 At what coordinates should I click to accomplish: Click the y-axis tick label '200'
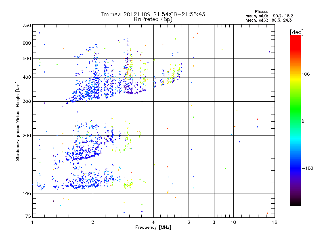pyautogui.click(x=27, y=136)
